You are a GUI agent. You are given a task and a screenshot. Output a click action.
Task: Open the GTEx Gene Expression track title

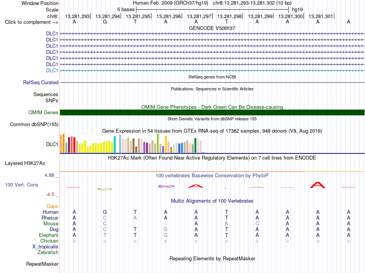212,131
